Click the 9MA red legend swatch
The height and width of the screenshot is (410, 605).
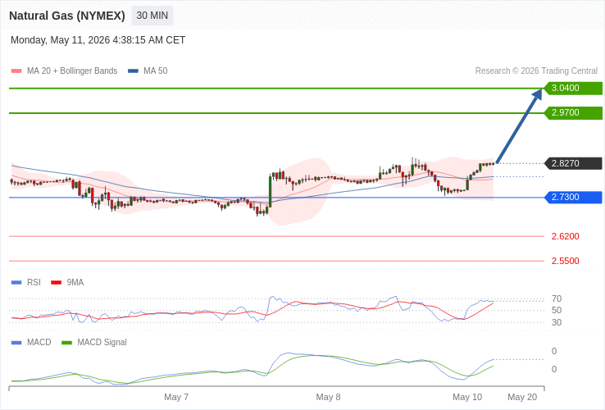(57, 283)
